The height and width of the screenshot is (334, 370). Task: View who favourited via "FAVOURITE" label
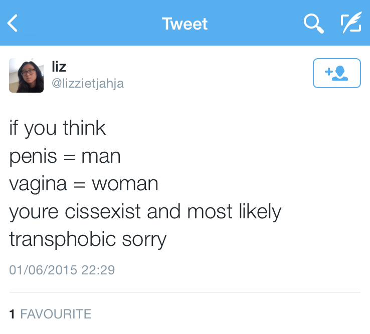[x=56, y=314]
